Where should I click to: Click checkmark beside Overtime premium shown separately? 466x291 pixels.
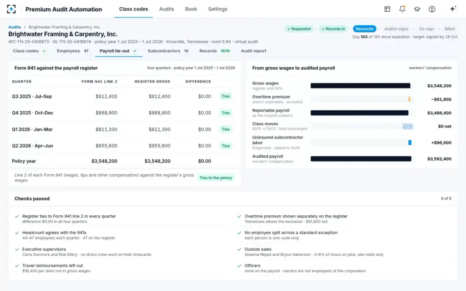(x=239, y=217)
